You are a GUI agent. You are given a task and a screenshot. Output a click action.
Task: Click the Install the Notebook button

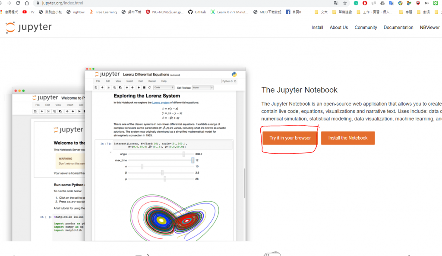348,138
